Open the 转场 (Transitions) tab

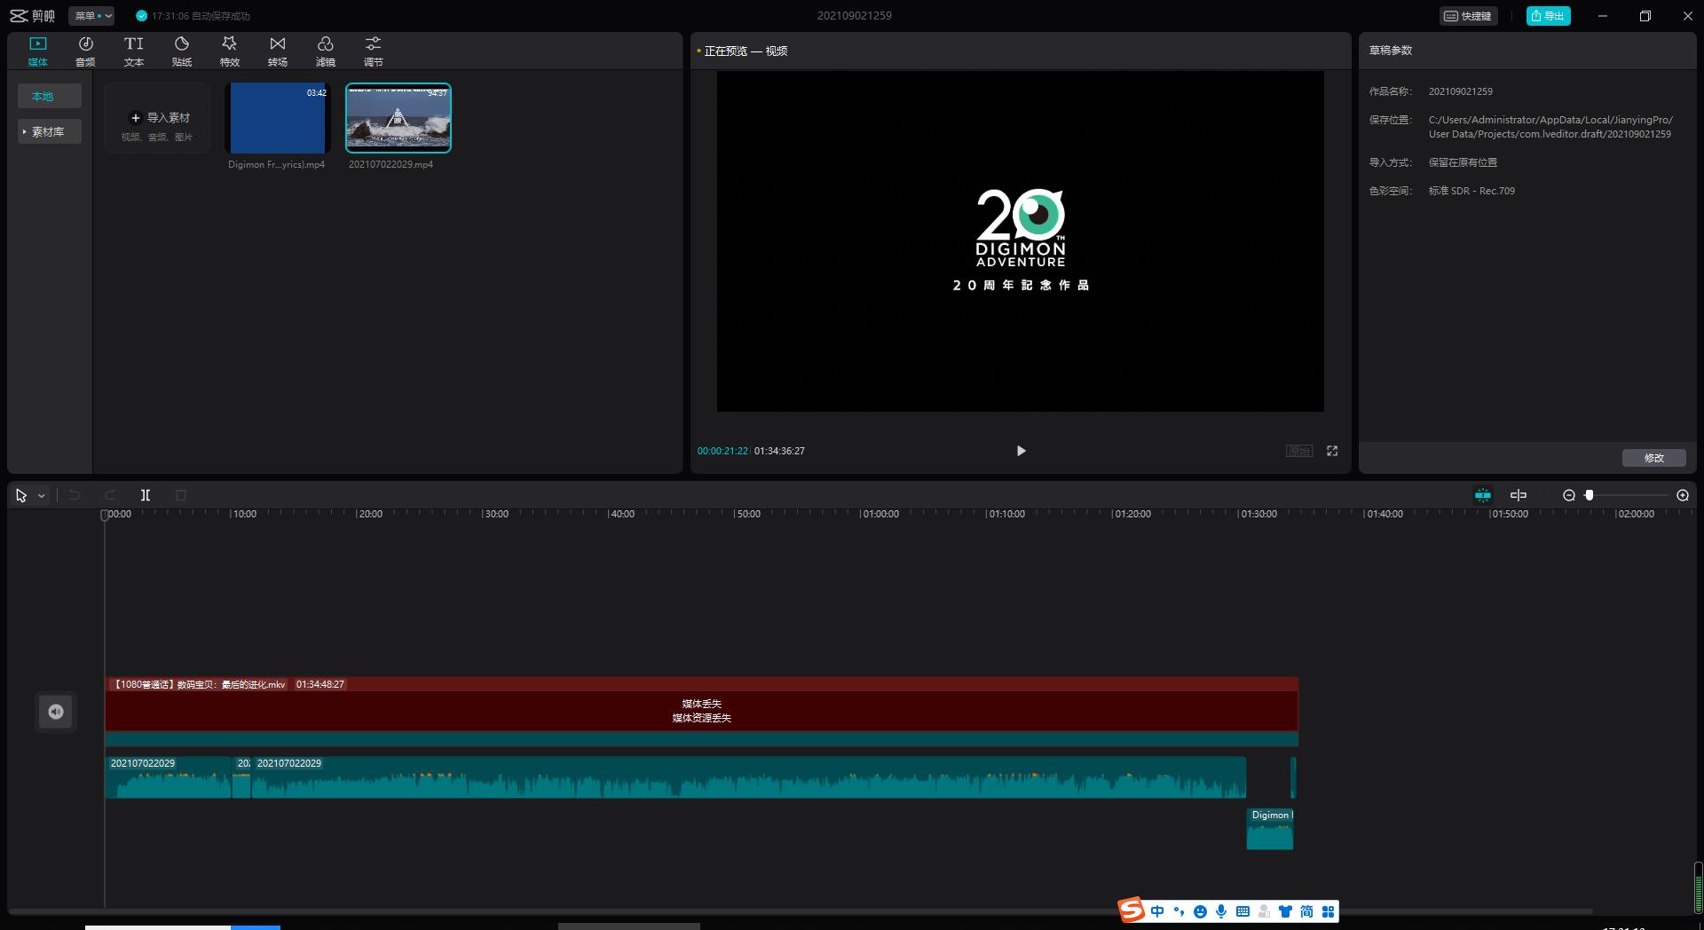point(277,51)
